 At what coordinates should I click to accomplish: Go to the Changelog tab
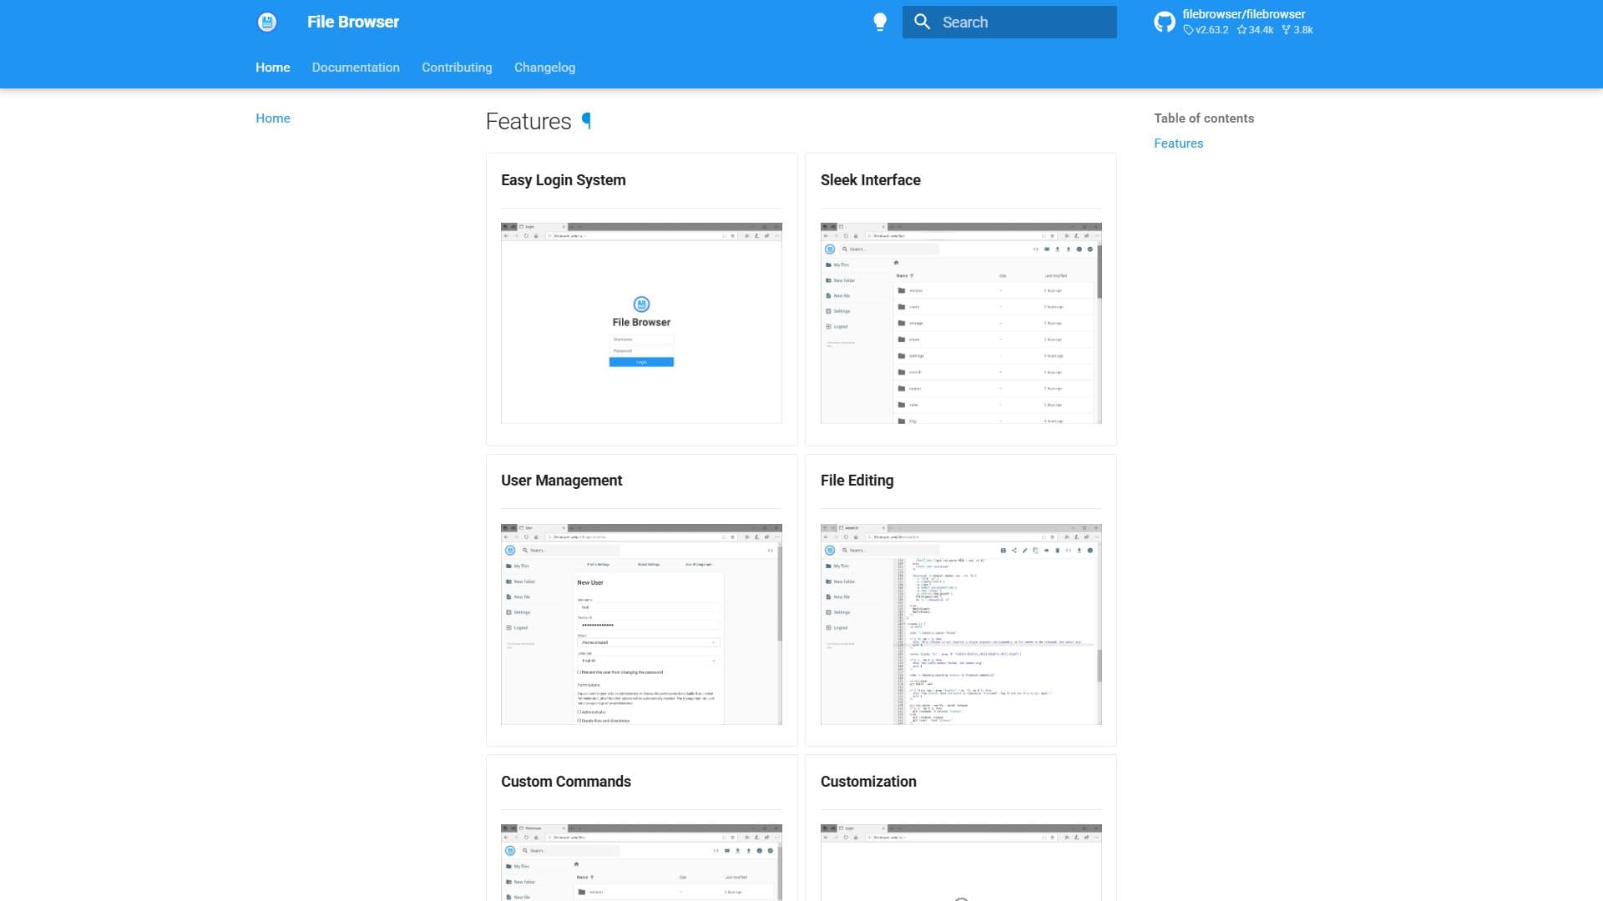tap(544, 68)
